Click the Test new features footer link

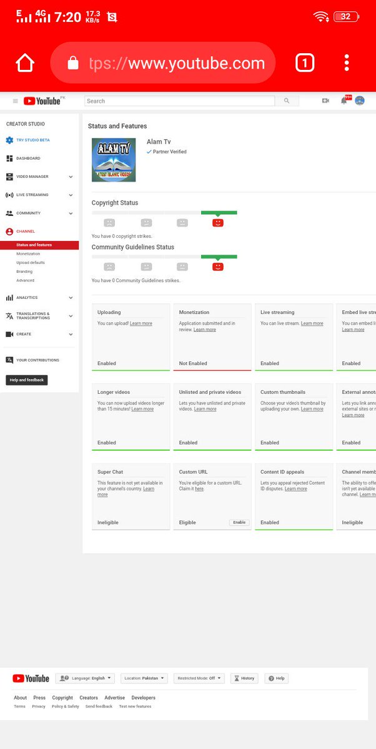[x=136, y=707]
